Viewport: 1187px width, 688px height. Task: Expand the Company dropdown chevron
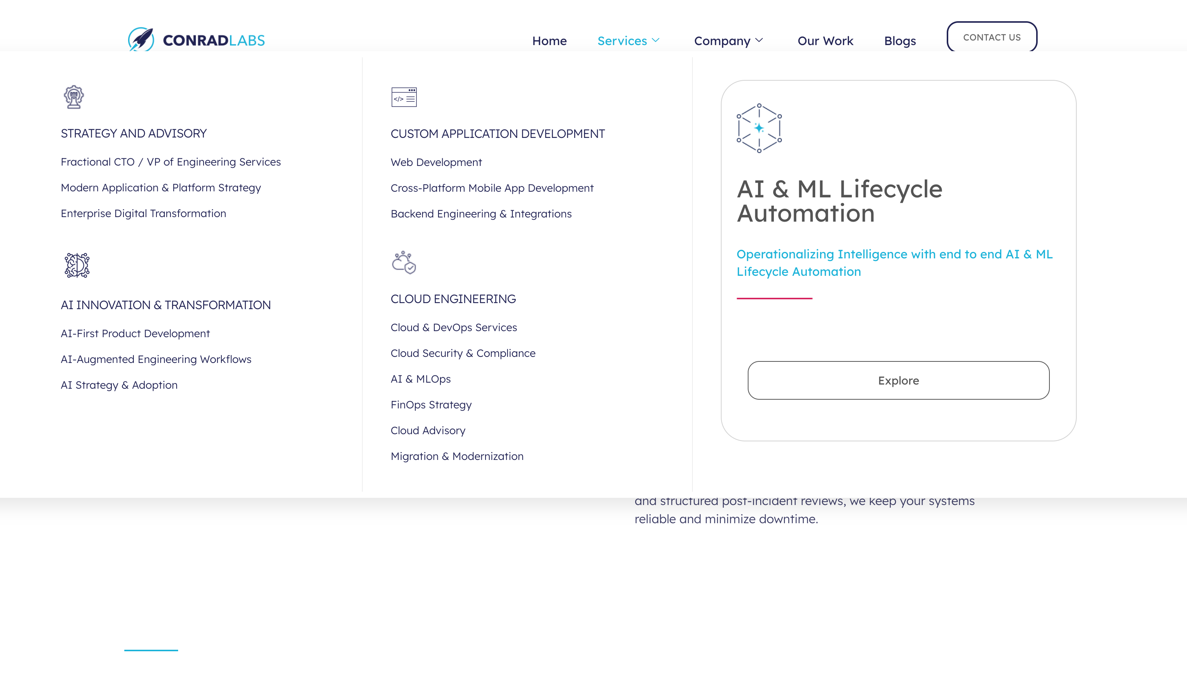(759, 41)
